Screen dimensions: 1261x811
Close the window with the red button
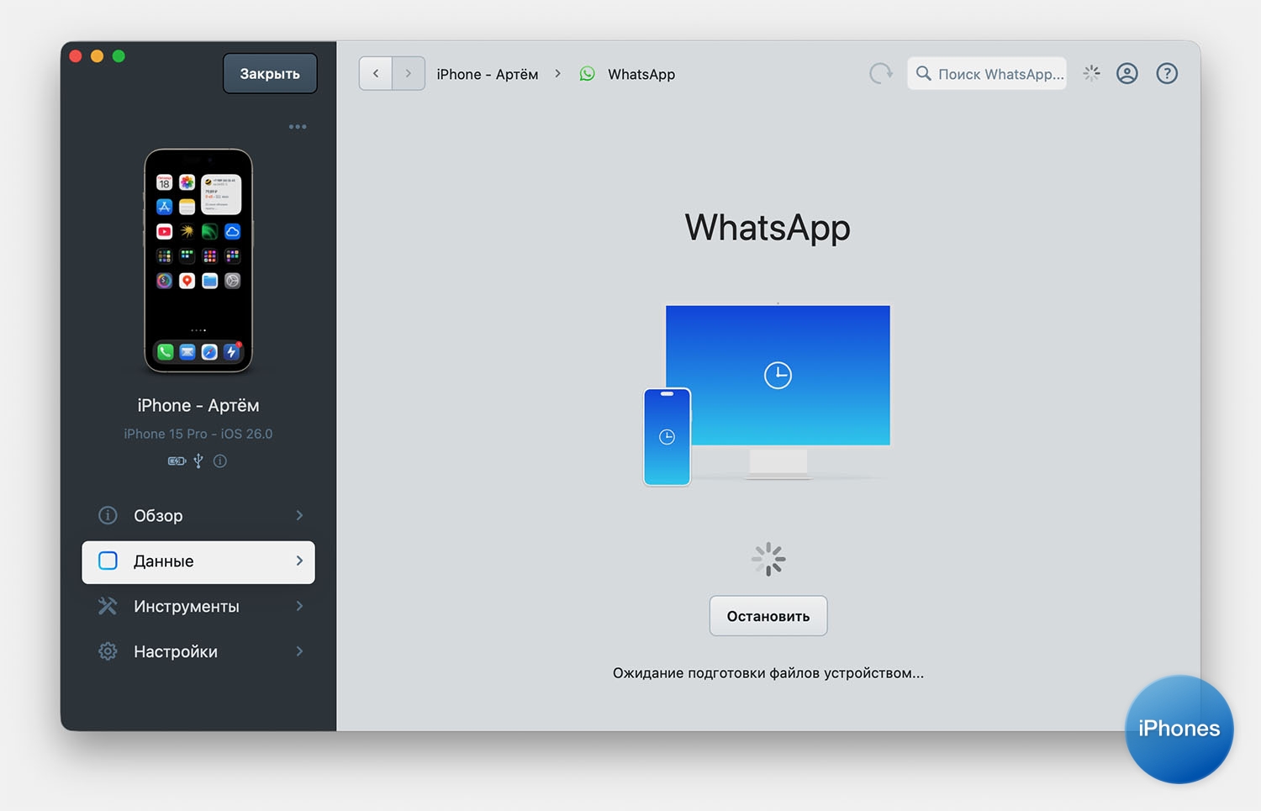click(76, 56)
